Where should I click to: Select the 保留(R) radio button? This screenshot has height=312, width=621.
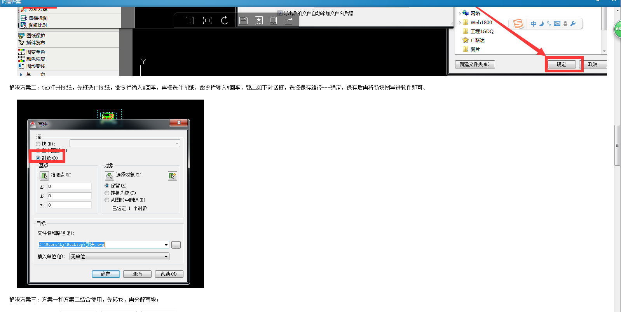tap(107, 186)
